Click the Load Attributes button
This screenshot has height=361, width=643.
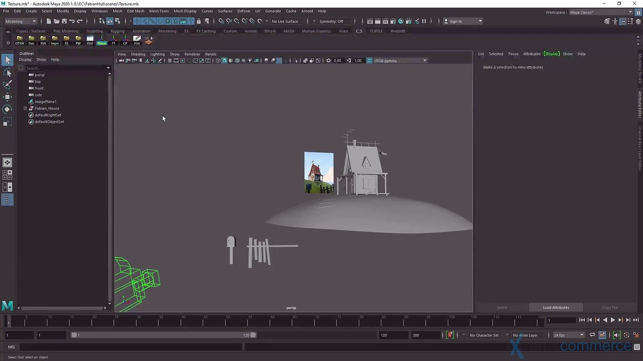556,307
